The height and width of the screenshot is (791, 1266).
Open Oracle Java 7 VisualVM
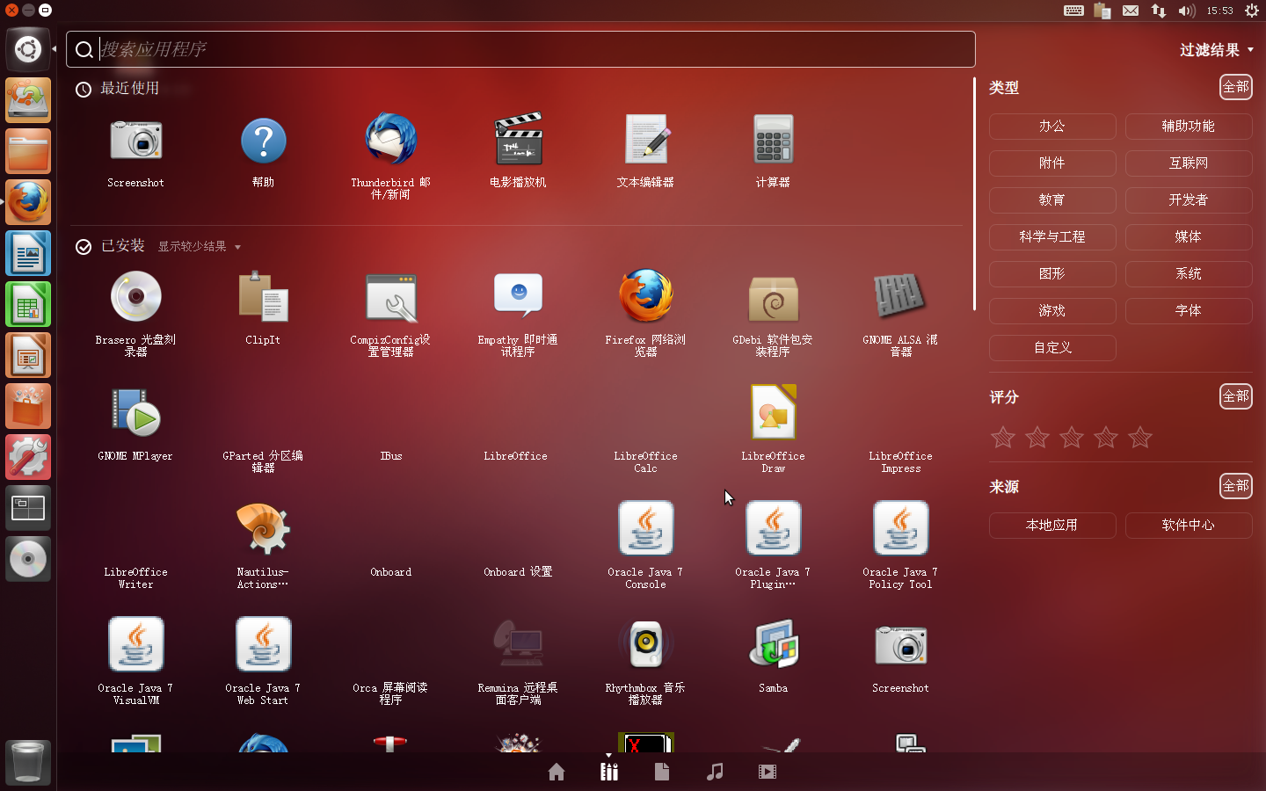[135, 661]
